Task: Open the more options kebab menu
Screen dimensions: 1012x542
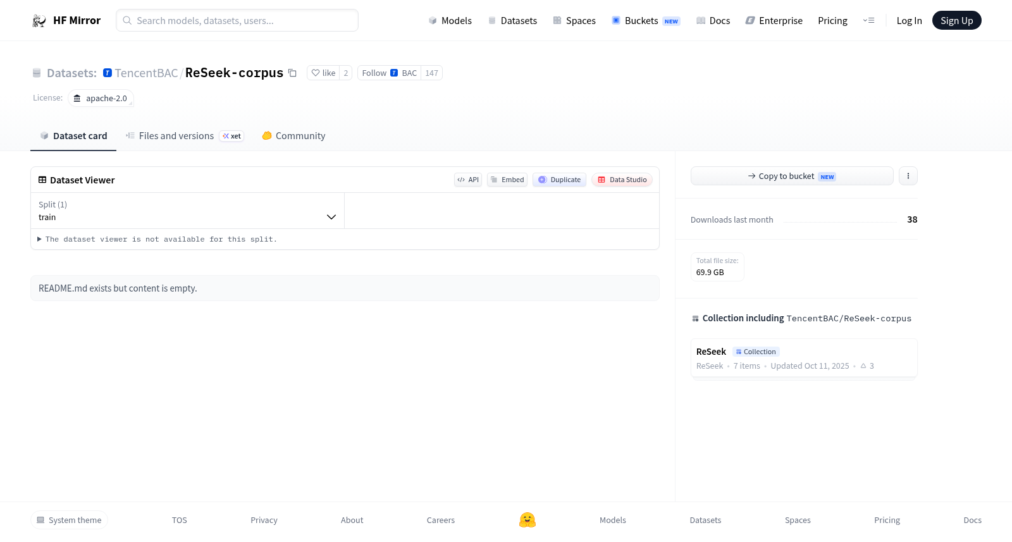Action: (x=908, y=176)
